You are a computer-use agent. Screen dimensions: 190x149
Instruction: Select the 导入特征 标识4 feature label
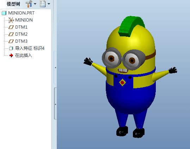pos(30,48)
